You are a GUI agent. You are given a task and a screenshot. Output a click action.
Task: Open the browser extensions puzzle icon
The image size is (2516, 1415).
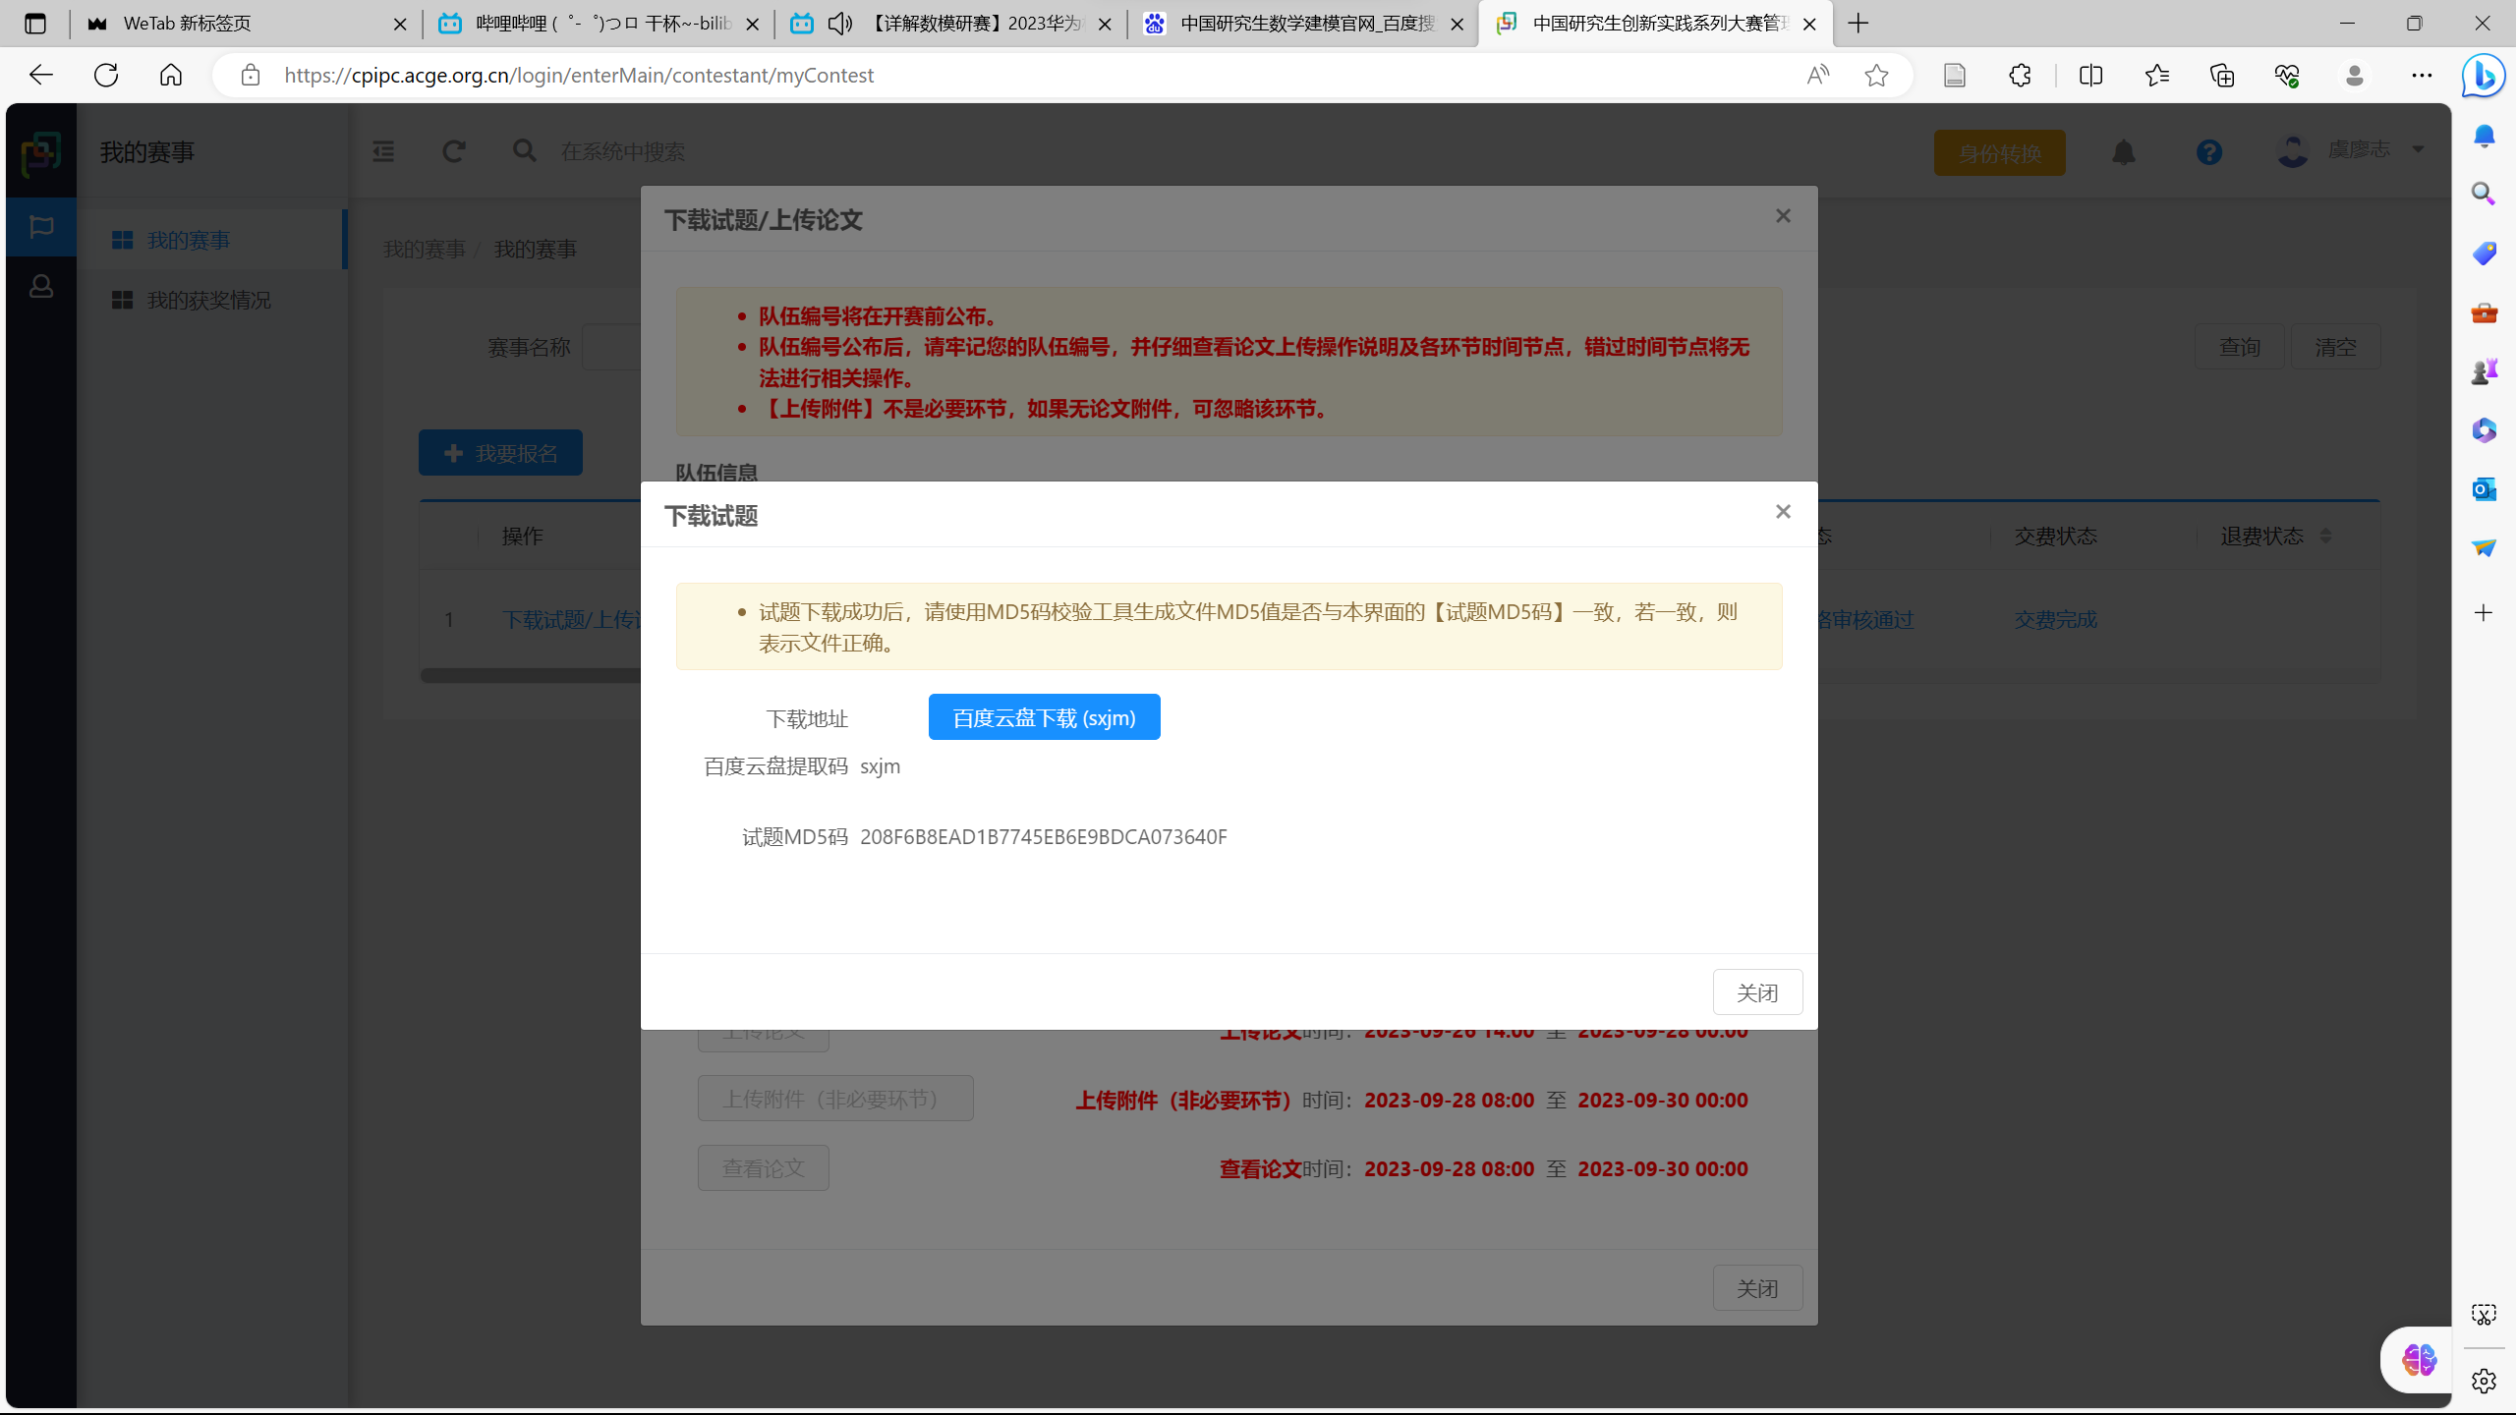(x=2020, y=75)
